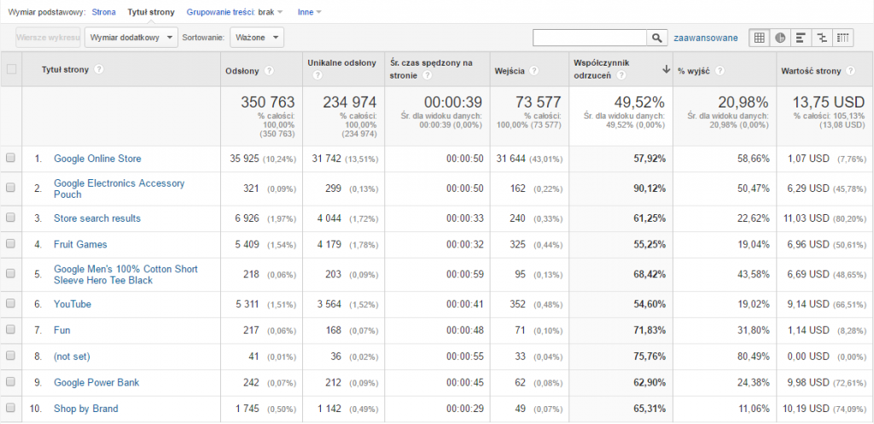Open help icon next to Wartość strony

coord(850,71)
